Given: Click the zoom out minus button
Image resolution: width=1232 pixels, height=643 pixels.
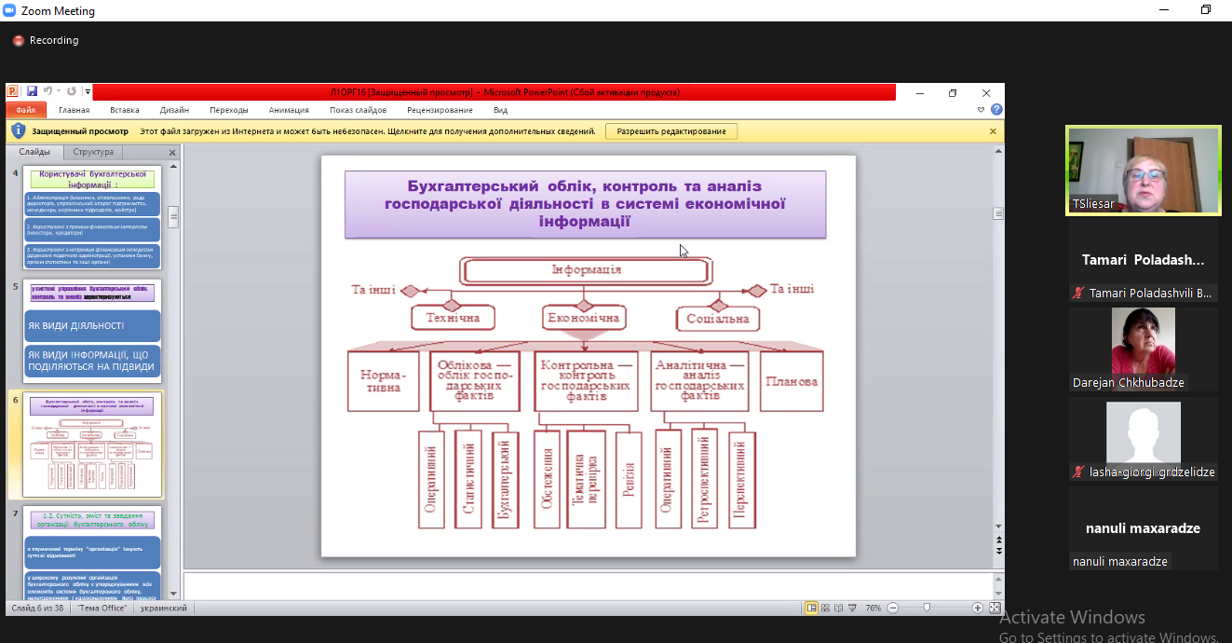Looking at the screenshot, I should (893, 608).
